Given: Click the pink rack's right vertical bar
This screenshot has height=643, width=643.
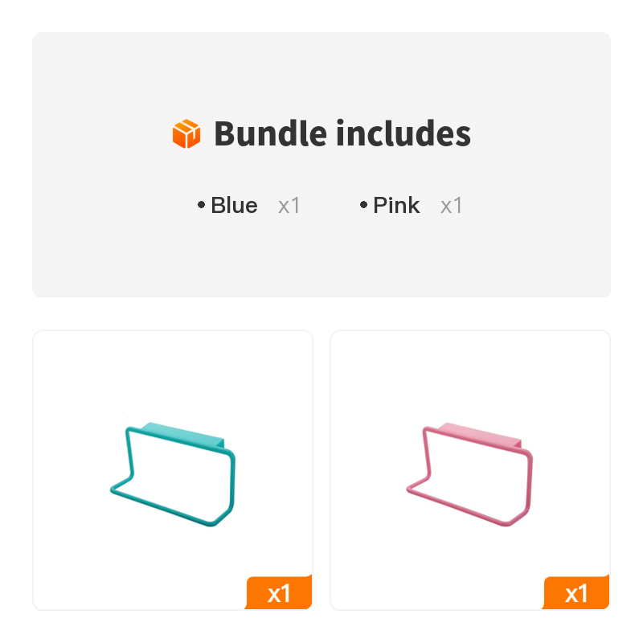Looking at the screenshot, I should pyautogui.click(x=530, y=482).
